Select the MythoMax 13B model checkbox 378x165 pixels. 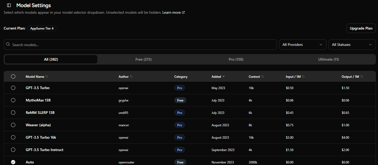(x=13, y=100)
